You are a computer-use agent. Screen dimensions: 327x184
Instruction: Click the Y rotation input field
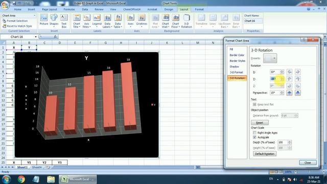tap(275, 79)
